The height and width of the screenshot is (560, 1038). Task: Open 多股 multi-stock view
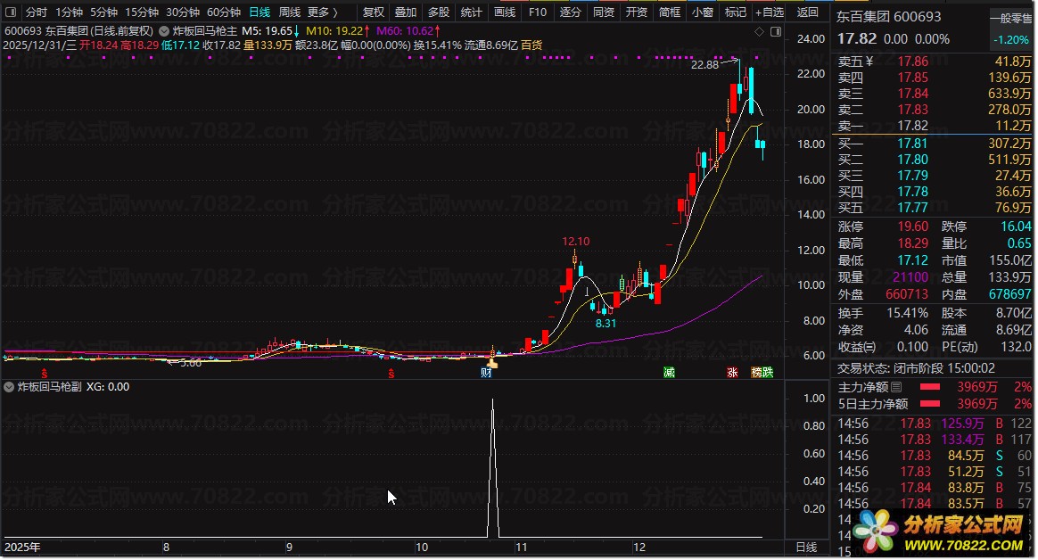coord(438,12)
